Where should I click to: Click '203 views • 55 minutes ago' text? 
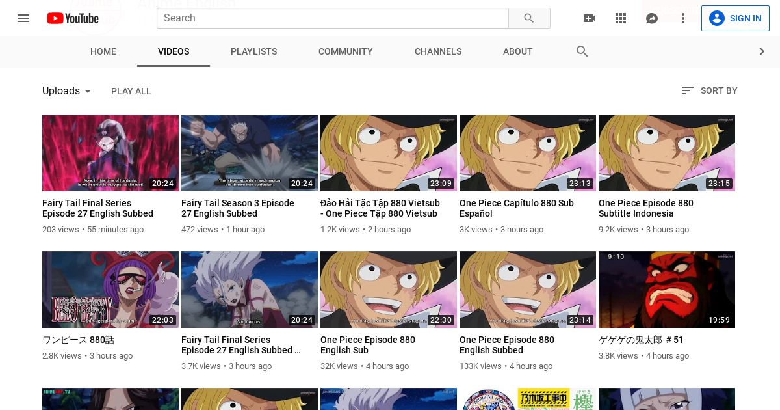pyautogui.click(x=93, y=230)
